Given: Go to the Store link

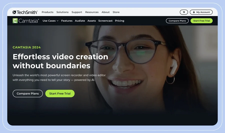Looking at the screenshot, I should [x=116, y=12].
